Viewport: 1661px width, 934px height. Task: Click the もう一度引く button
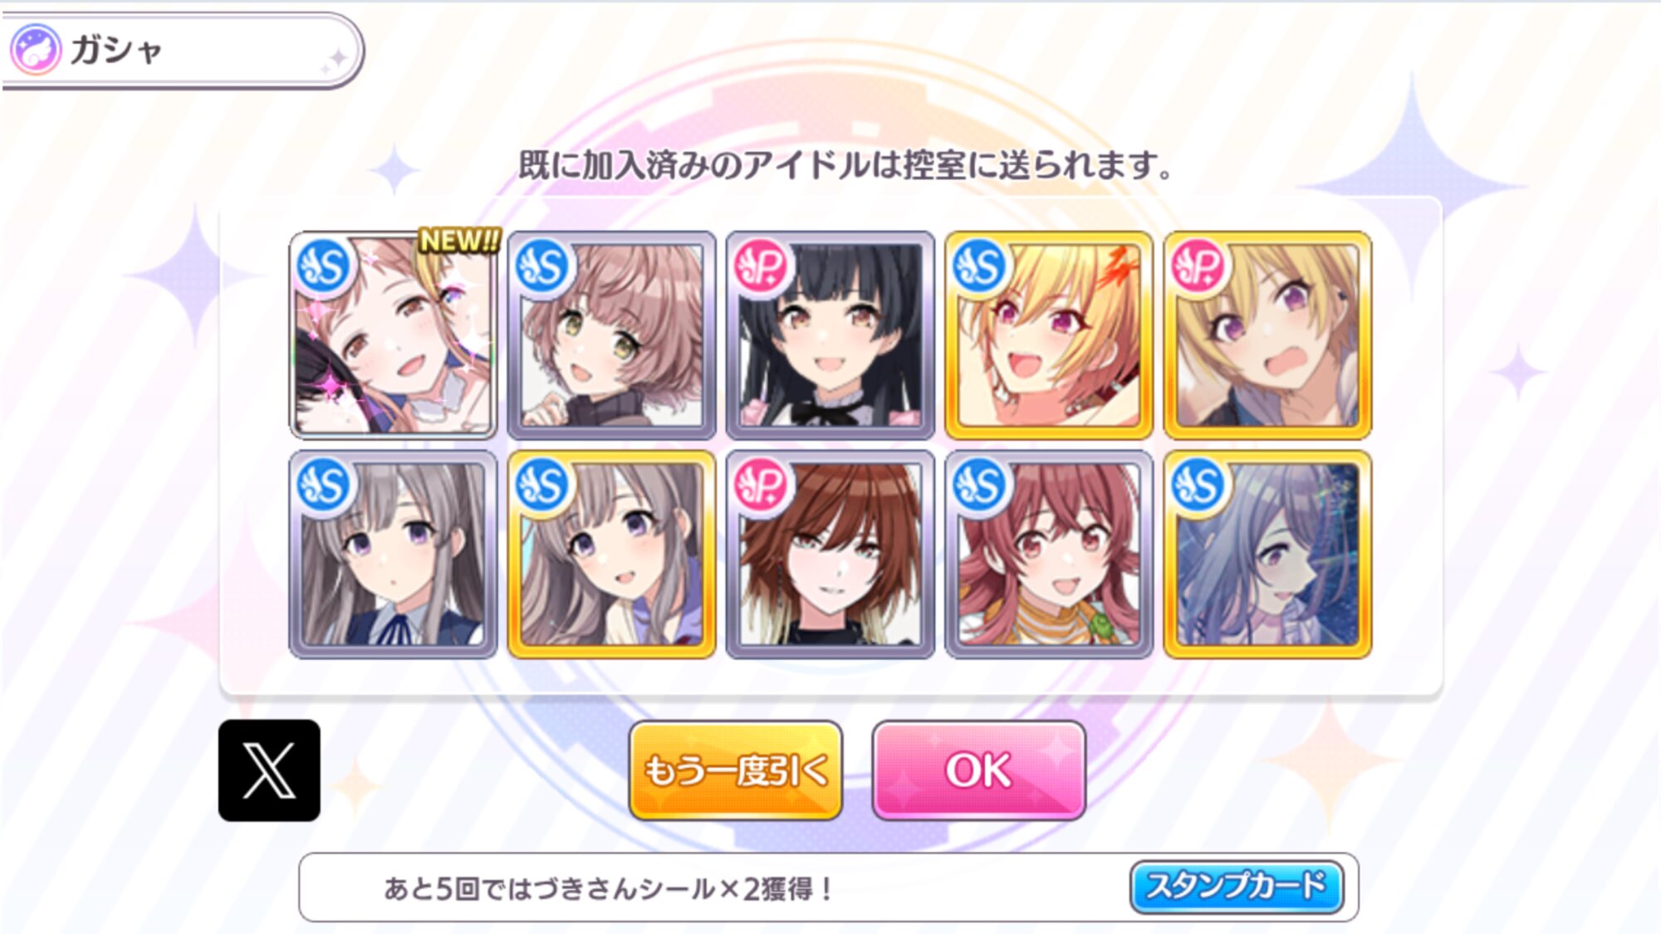[x=736, y=770]
